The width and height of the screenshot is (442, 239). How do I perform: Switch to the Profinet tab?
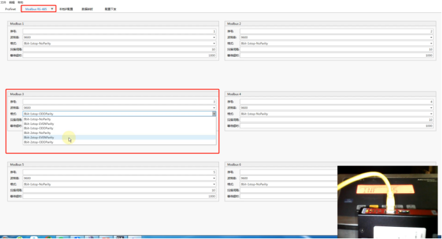[10, 9]
